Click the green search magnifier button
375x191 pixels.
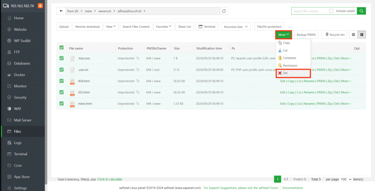361,11
